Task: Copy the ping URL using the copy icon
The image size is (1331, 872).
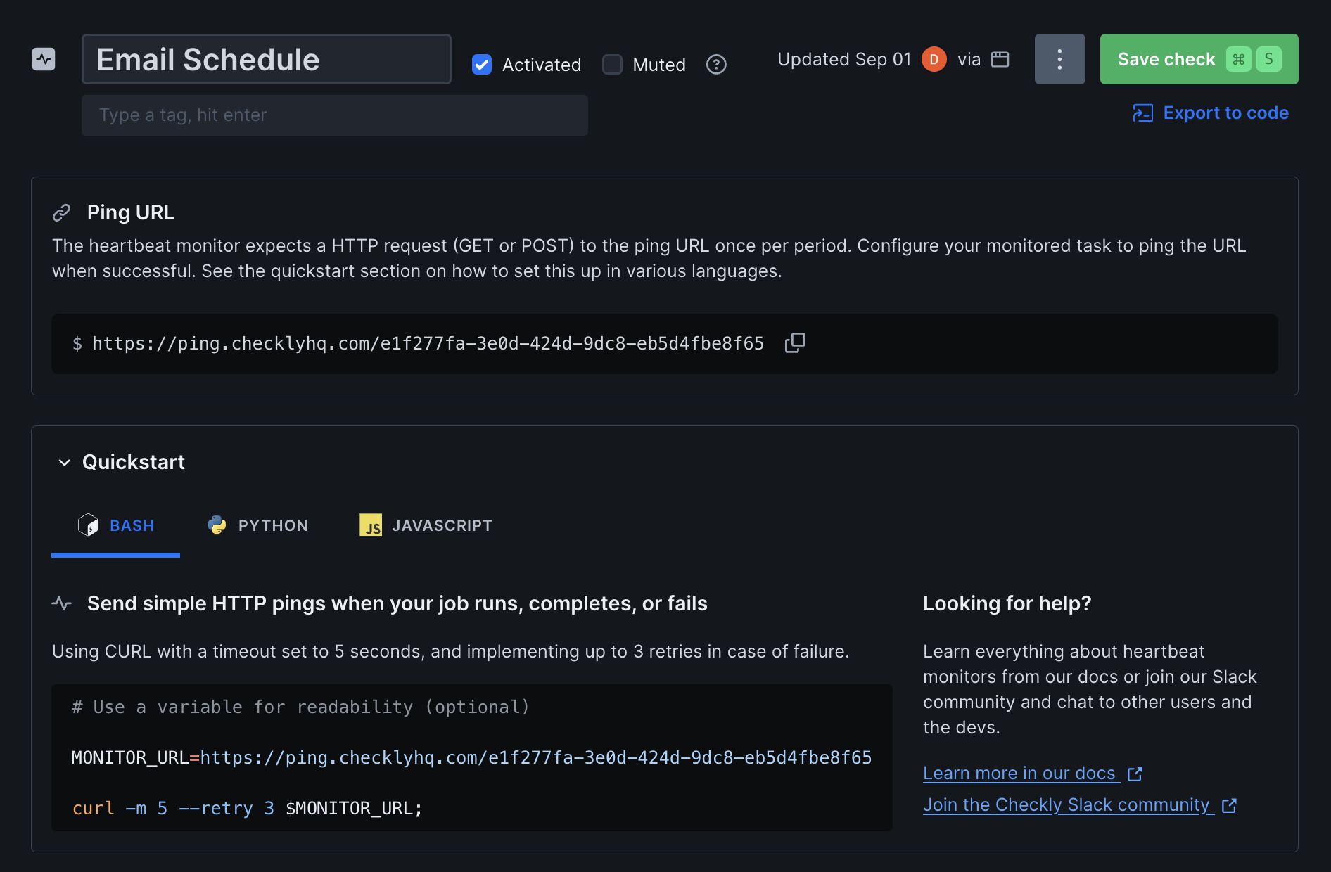Action: [795, 343]
